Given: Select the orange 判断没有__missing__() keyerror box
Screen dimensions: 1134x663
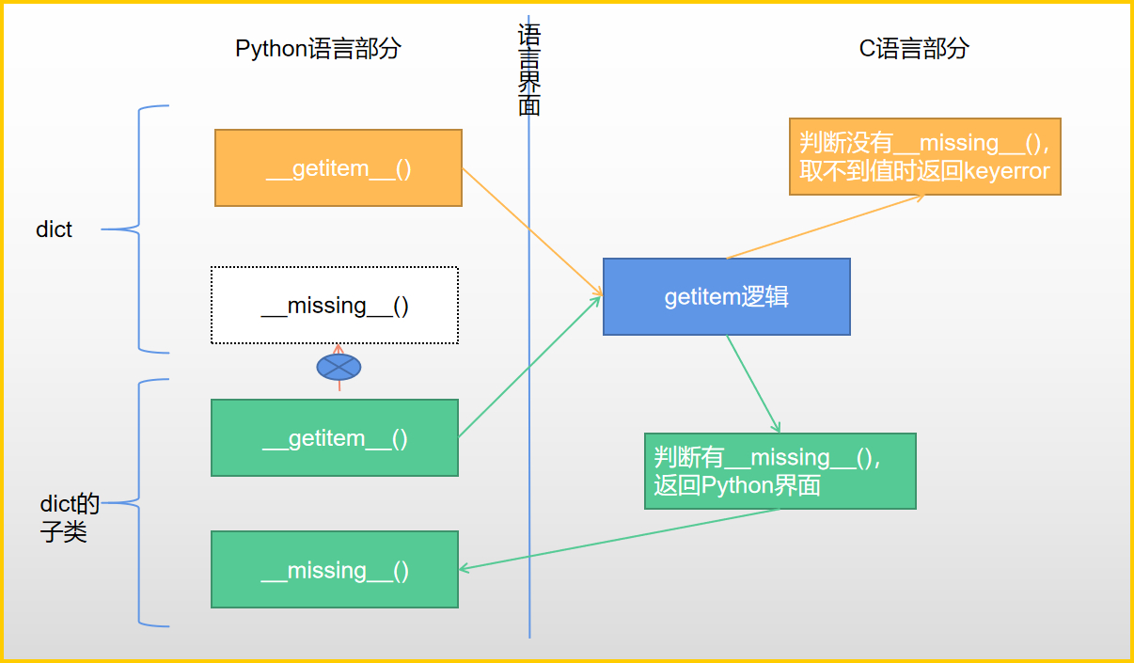Looking at the screenshot, I should point(925,157).
